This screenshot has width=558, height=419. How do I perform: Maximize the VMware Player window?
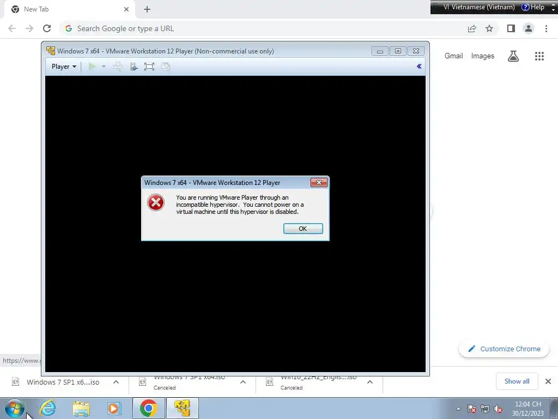point(398,51)
